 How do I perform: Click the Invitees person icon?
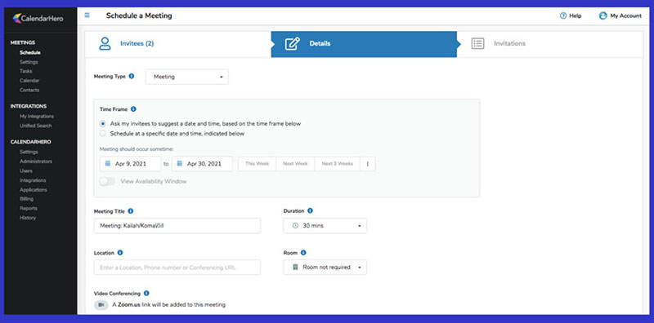(105, 43)
